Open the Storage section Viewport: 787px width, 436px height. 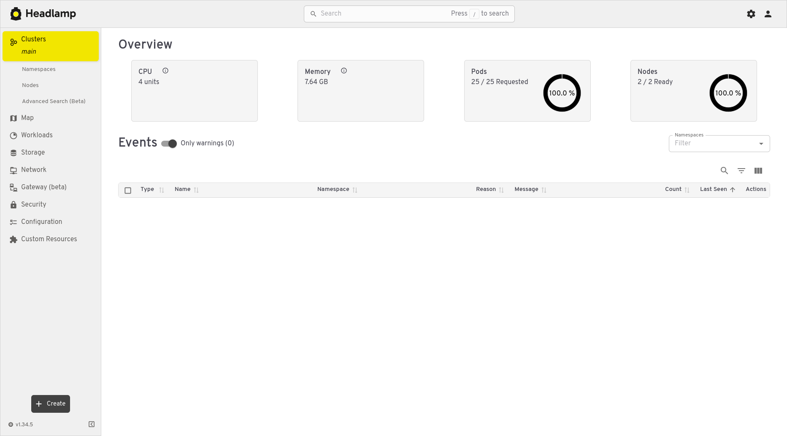pos(32,153)
